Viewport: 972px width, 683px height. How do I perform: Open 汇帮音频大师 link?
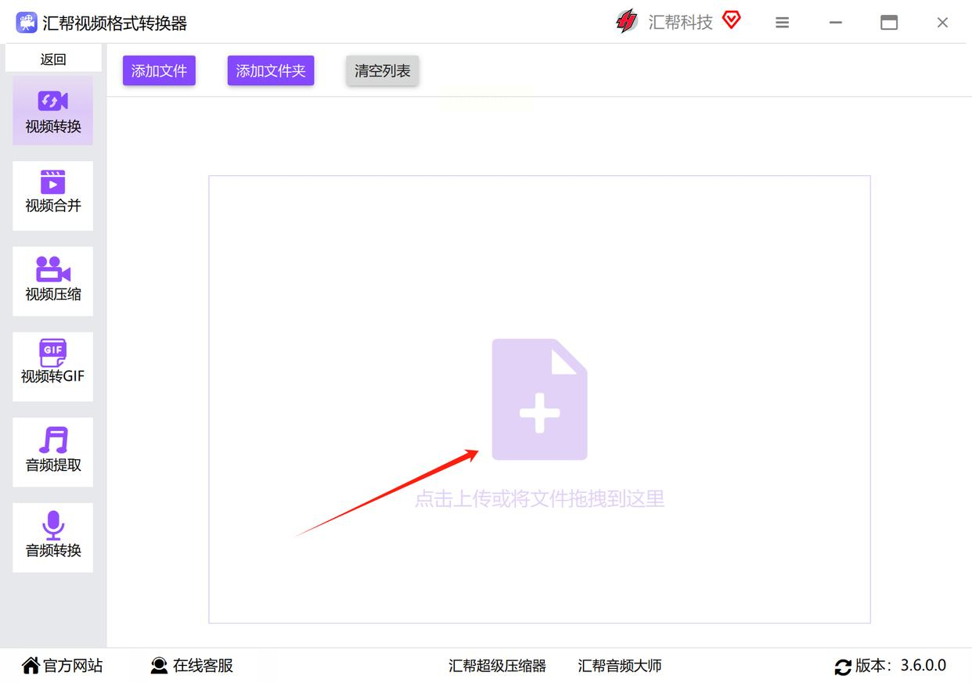pyautogui.click(x=620, y=666)
